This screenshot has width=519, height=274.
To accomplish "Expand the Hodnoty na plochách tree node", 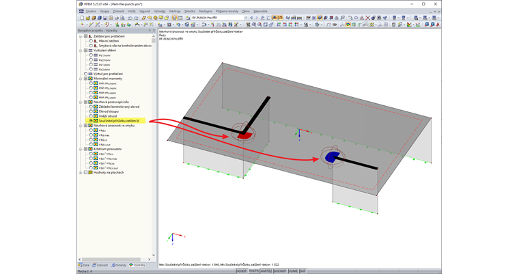I will click(x=81, y=173).
